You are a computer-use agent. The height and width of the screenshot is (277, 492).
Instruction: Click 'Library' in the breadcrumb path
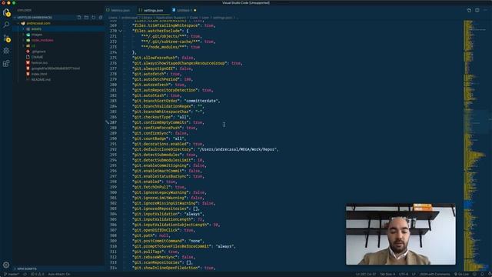[147, 18]
